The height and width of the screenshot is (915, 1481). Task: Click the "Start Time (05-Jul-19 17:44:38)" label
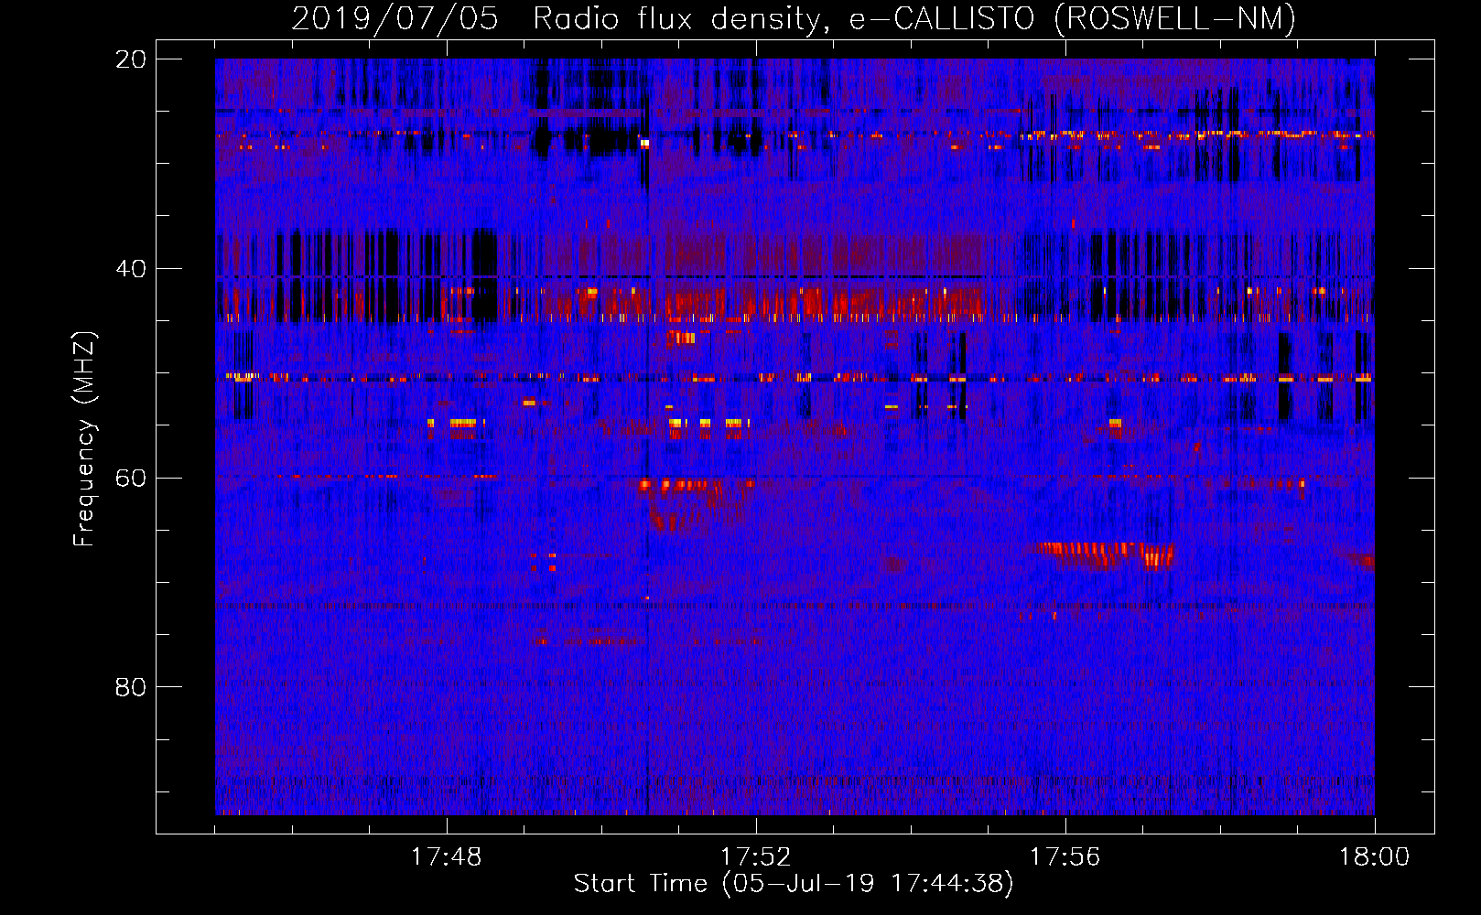pos(794,884)
